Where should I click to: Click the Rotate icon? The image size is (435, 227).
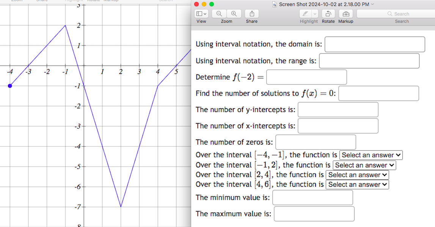pos(328,14)
